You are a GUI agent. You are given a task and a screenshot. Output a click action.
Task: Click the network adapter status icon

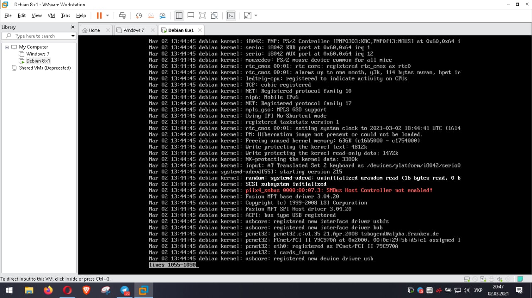(483, 279)
